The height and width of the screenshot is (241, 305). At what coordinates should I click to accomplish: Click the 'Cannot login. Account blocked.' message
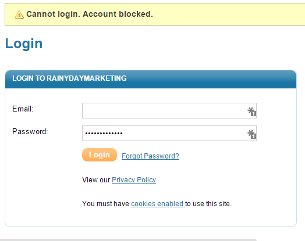(x=90, y=14)
